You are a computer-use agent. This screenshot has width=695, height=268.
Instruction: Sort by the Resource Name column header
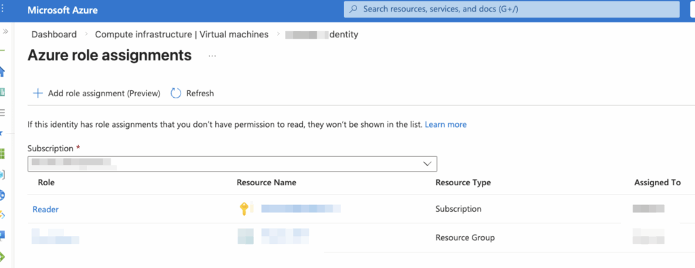(266, 183)
